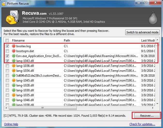This screenshot has height=128, width=163.
Task: Click orange status icon of lang-1034.dll
Action: [14, 71]
